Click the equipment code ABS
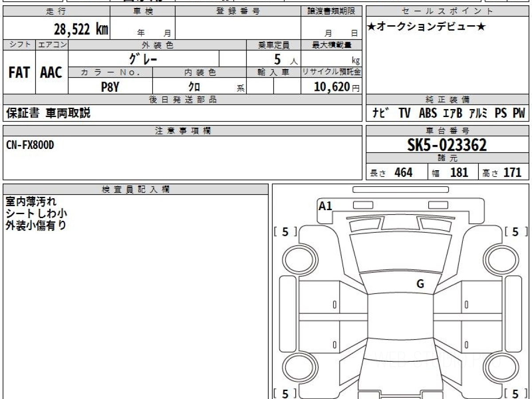The image size is (532, 399). coord(428,113)
